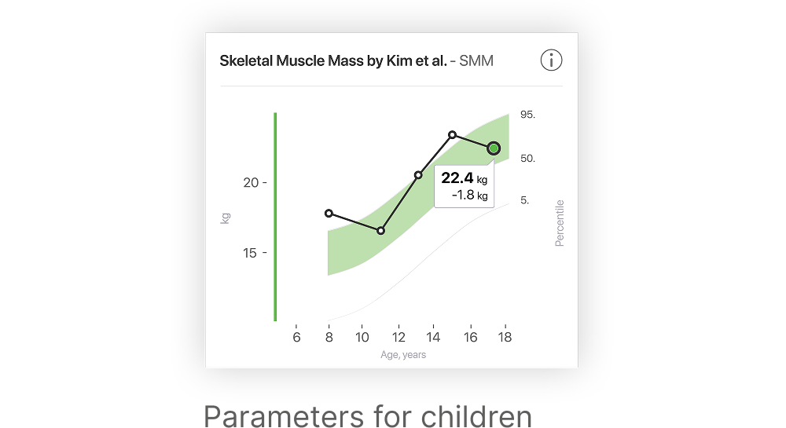Viewport: 786px width, 428px height.
Task: Click the peak data point near age 15
Action: [452, 134]
